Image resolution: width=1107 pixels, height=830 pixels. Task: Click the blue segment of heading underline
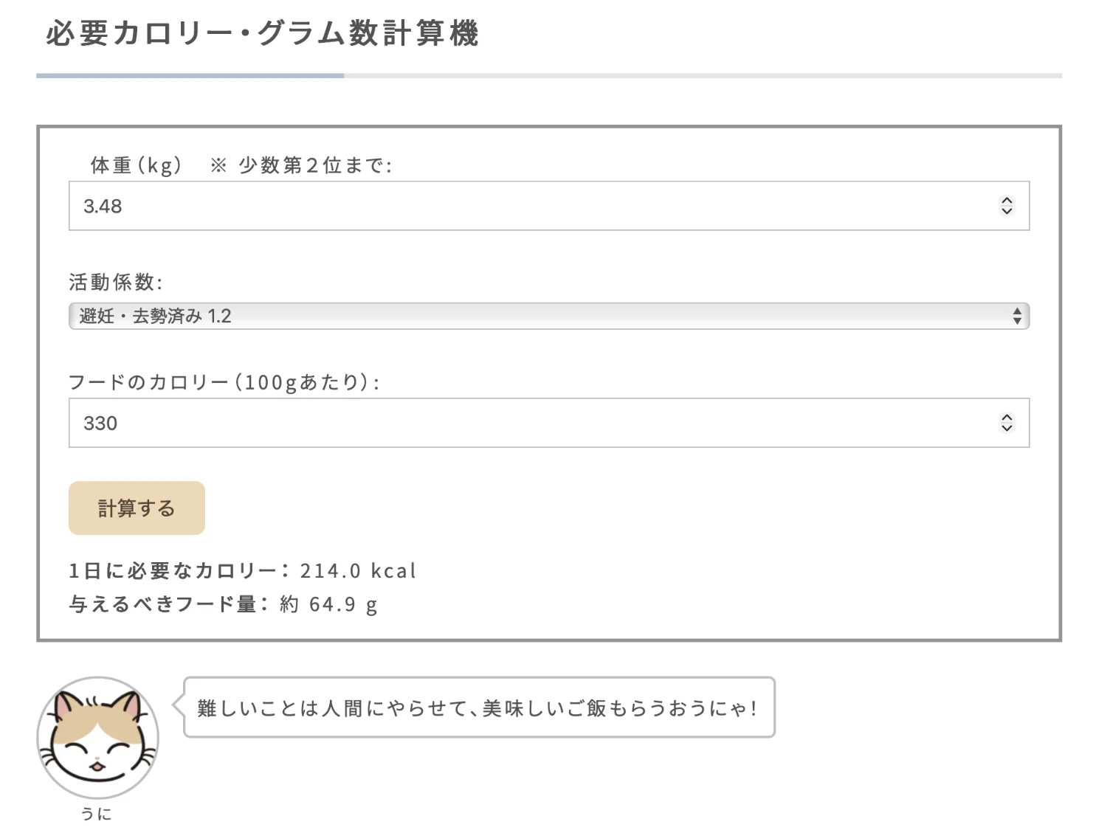coord(190,75)
